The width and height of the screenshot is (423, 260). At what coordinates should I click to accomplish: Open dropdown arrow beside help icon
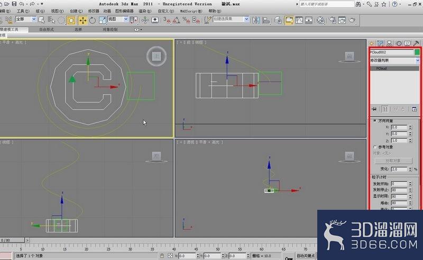coord(400,4)
